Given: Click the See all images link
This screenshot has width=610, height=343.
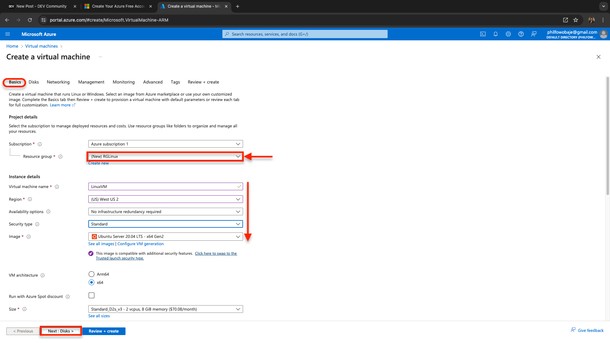Looking at the screenshot, I should pyautogui.click(x=101, y=244).
